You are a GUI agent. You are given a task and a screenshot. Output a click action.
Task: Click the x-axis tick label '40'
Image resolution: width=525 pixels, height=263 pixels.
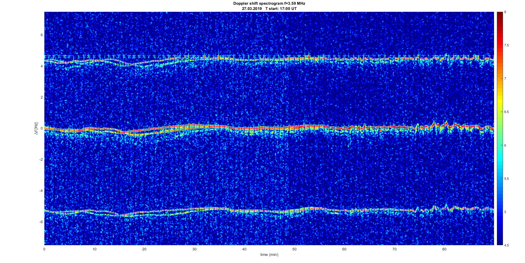(x=244, y=249)
